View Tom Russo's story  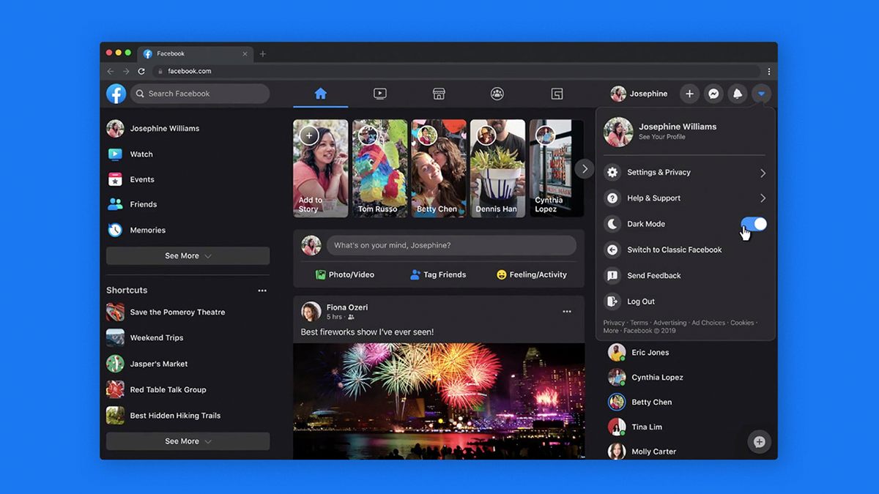380,168
